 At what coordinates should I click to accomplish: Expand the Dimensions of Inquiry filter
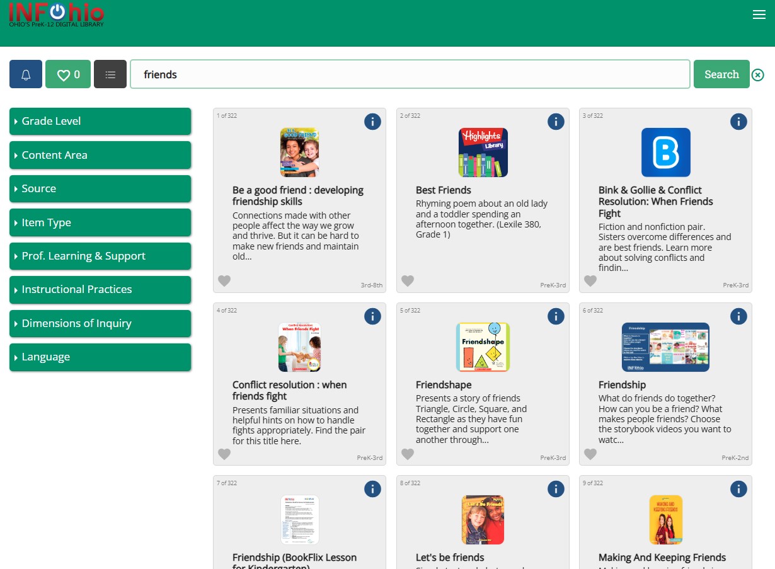click(x=100, y=323)
